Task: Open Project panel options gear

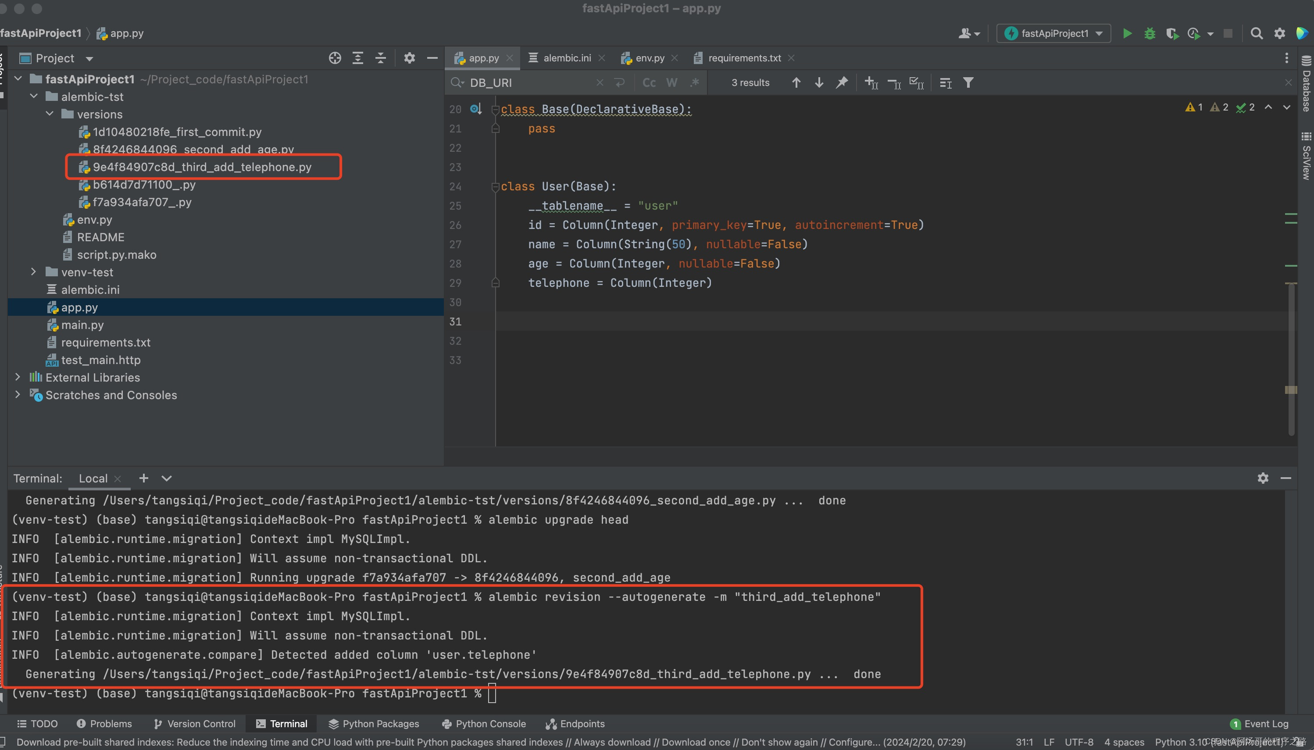Action: 410,58
